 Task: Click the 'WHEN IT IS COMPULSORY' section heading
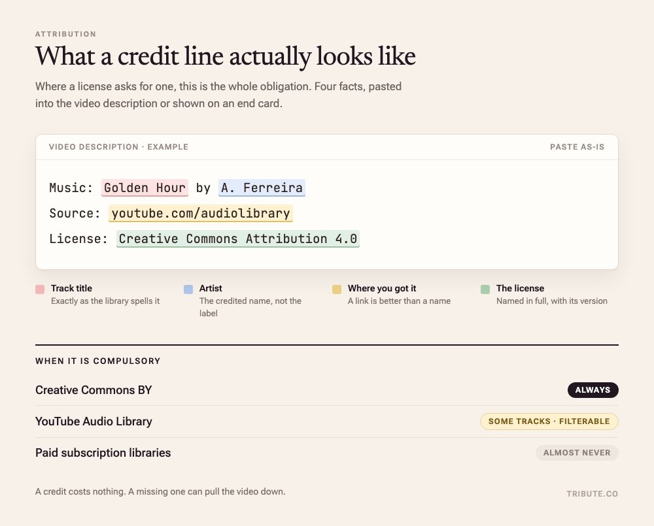coord(98,361)
